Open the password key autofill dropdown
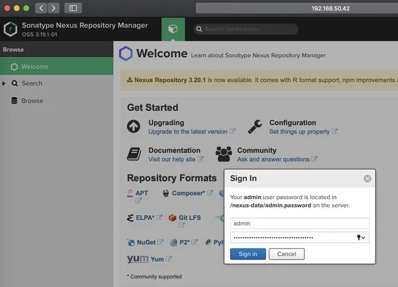398x287 pixels. [x=361, y=237]
